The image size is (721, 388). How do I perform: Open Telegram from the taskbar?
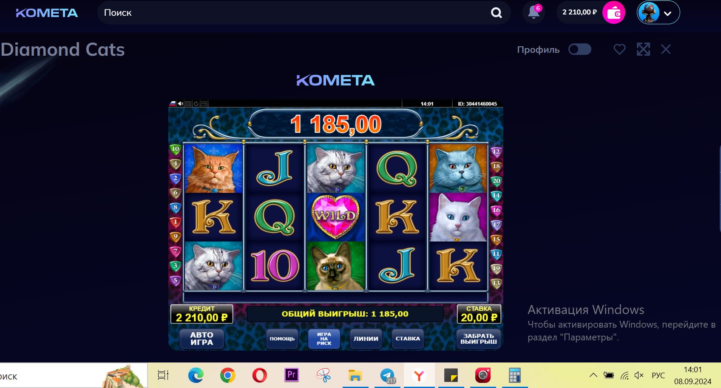tap(387, 375)
